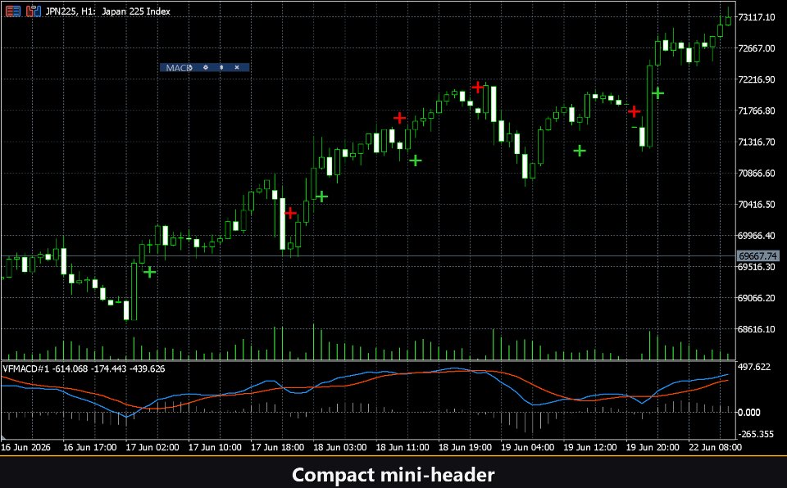This screenshot has height=488, width=787.
Task: Select the rightmost red cross signal marker
Action: pos(635,111)
